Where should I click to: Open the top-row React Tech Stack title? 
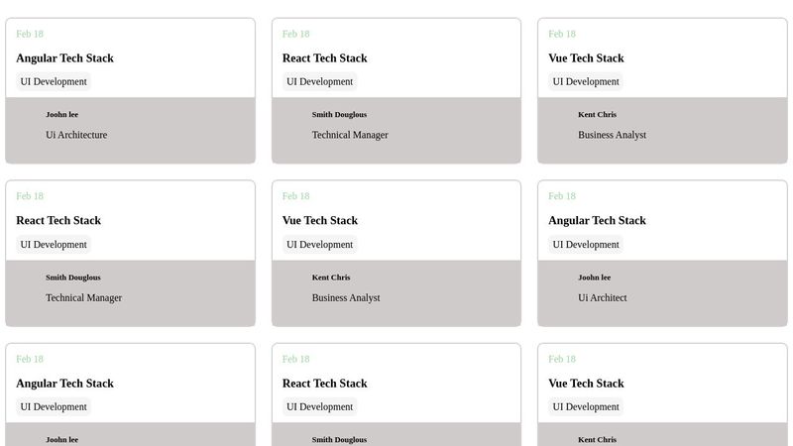pos(324,58)
